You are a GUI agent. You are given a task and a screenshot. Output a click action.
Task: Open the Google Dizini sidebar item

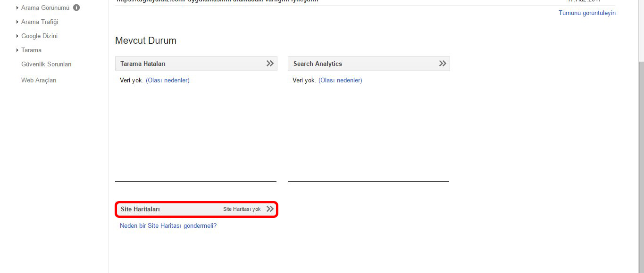[x=39, y=36]
